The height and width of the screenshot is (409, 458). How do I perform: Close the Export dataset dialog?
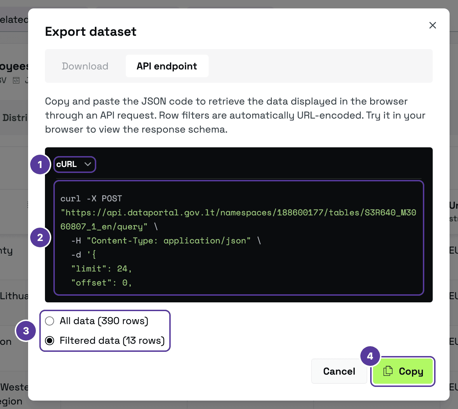(x=433, y=25)
